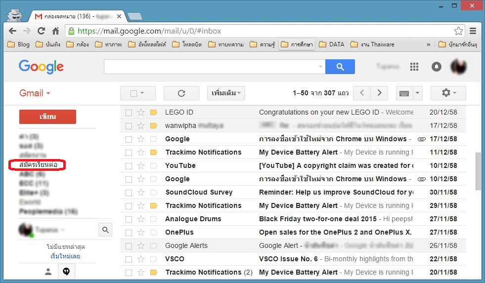The height and width of the screenshot is (283, 485).
Task: Click the เริ่มใหม่เลย chat link
Action: point(65,256)
